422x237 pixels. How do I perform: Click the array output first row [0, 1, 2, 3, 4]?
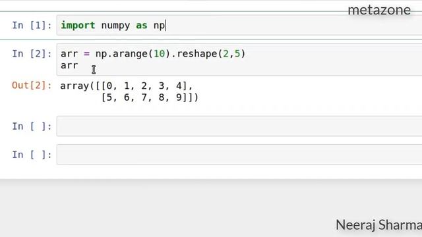click(x=144, y=86)
